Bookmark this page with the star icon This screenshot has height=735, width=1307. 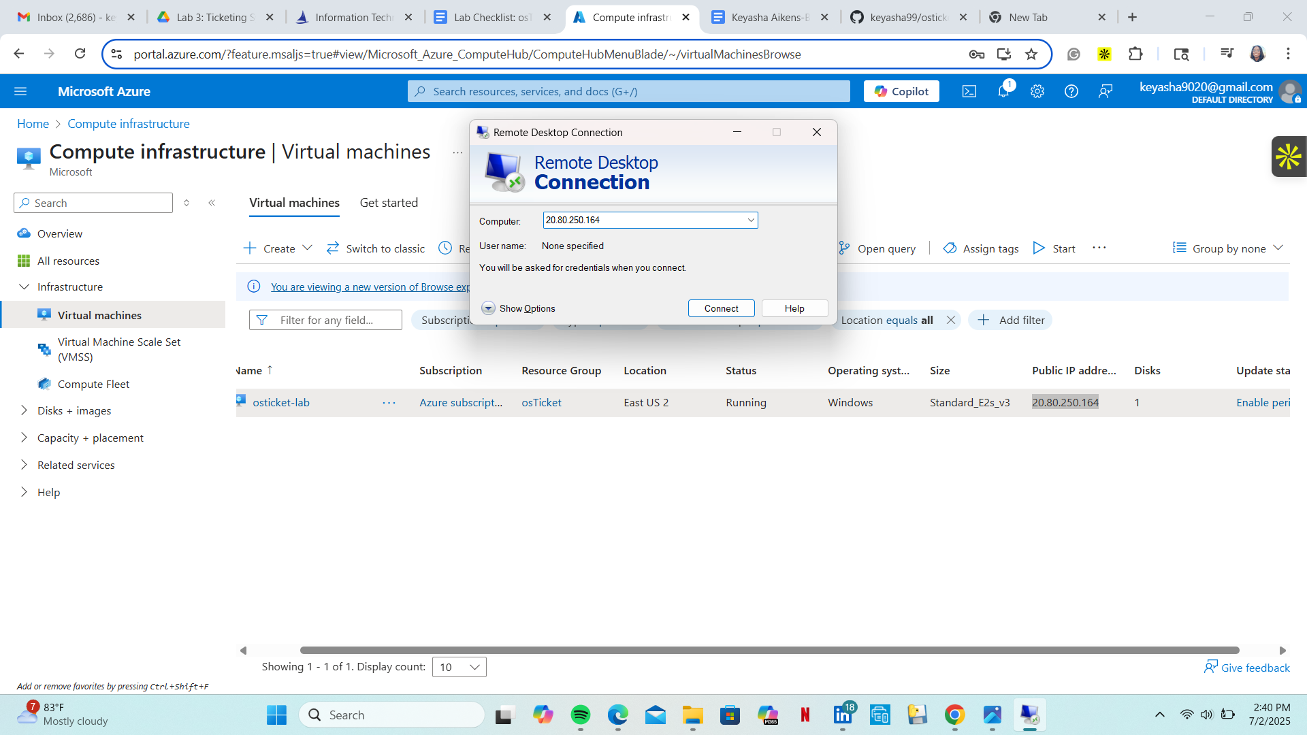click(x=1031, y=54)
